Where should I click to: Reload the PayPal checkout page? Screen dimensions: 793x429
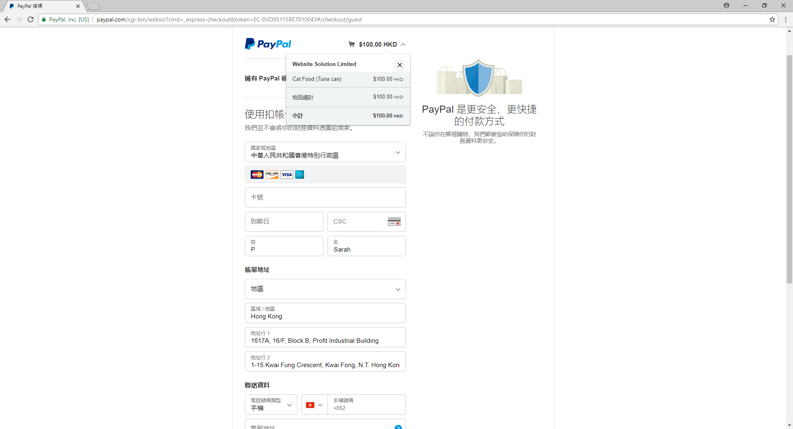31,19
